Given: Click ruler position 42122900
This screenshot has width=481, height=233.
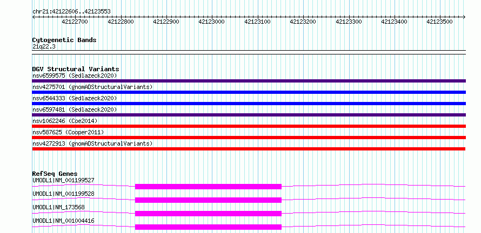Looking at the screenshot, I should (166, 22).
